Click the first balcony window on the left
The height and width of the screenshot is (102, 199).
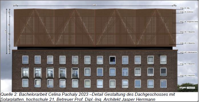tap(25, 72)
